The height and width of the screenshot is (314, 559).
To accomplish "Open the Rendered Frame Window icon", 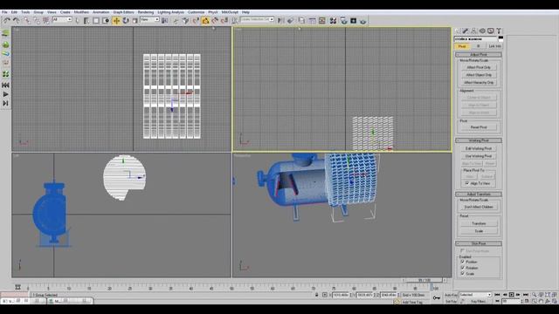I will click(353, 21).
